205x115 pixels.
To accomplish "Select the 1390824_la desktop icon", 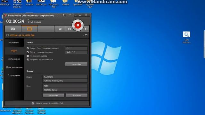I will 5,3.
